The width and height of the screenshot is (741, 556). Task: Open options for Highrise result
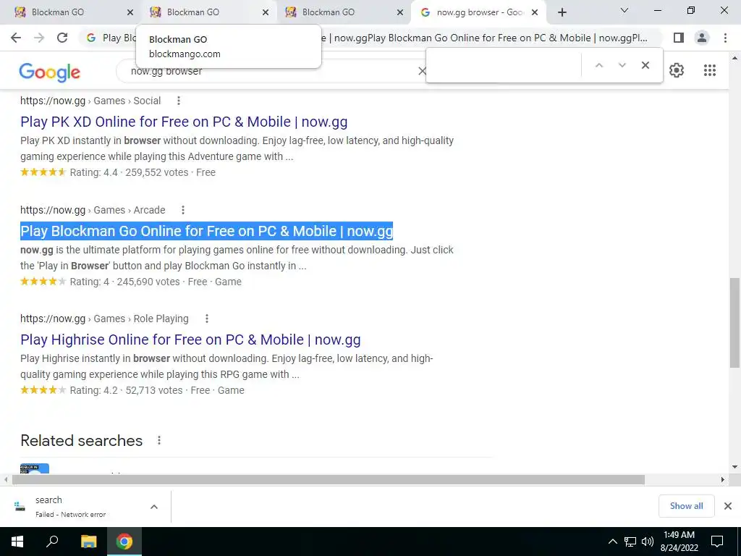(x=206, y=319)
